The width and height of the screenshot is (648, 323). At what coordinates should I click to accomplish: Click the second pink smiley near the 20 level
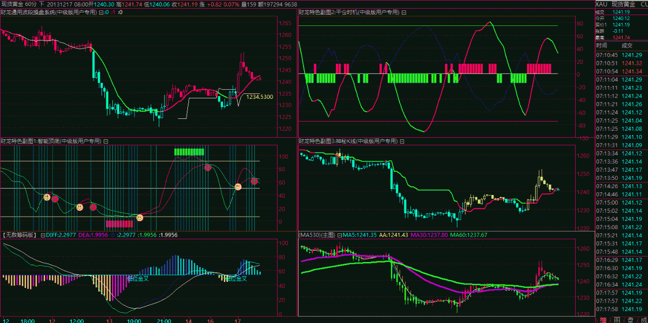(x=93, y=206)
